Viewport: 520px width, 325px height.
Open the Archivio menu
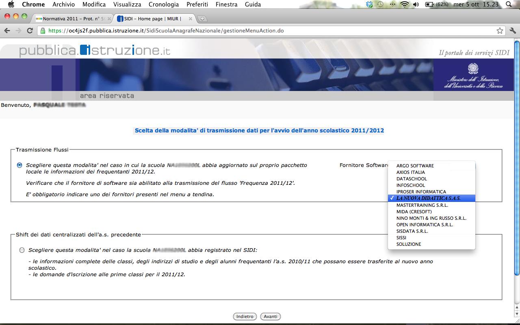64,4
